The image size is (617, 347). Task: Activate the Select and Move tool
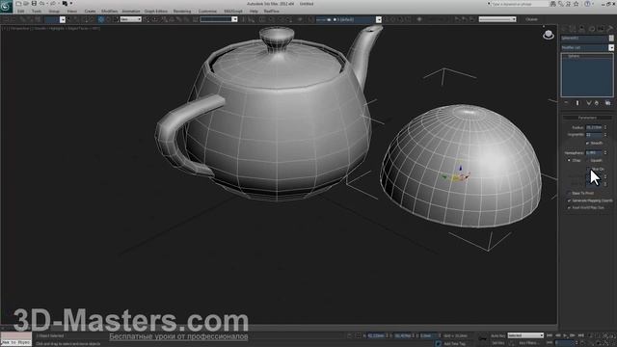(101, 19)
